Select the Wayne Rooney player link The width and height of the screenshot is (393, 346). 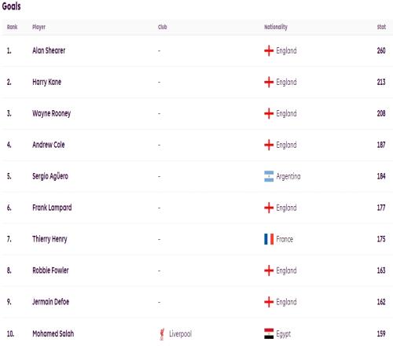(51, 113)
